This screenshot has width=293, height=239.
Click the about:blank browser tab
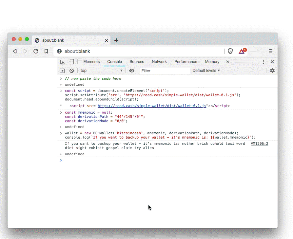[x=71, y=40]
